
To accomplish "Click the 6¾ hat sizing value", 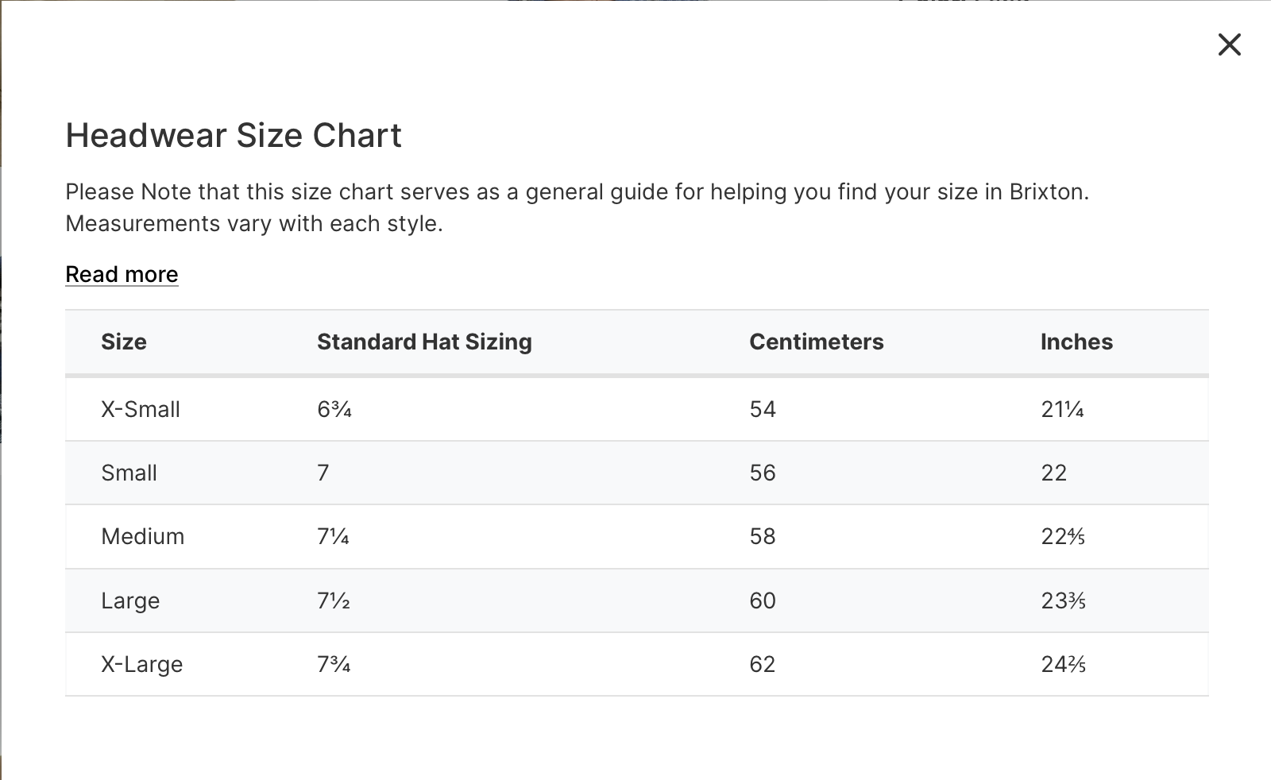I will coord(334,409).
